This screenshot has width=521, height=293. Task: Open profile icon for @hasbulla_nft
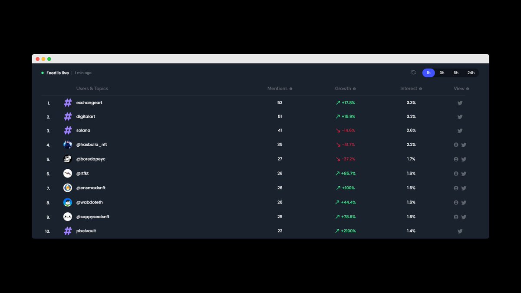[456, 145]
